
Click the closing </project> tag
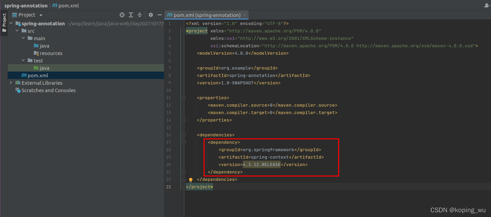click(x=200, y=187)
